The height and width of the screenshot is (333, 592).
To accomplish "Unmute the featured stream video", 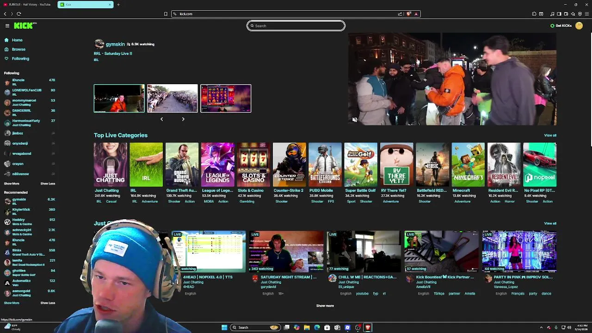I will (x=355, y=119).
